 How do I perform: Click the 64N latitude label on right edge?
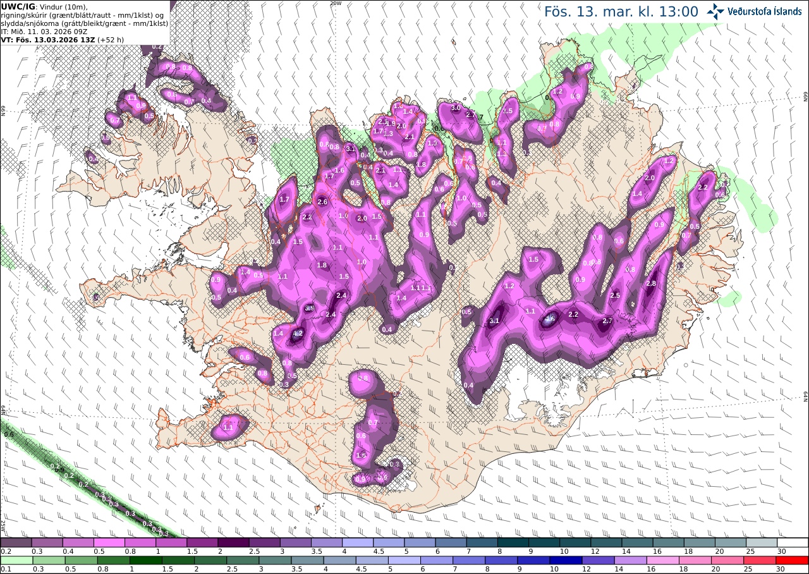(x=806, y=396)
